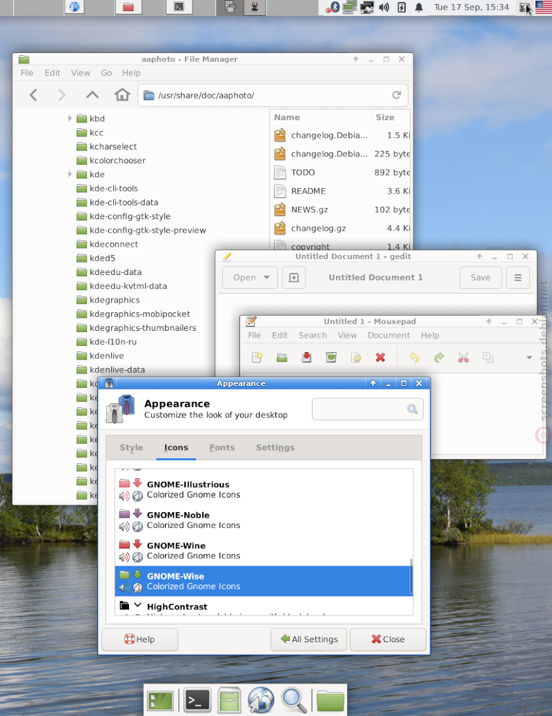Open the notification bell in top panel

pyautogui.click(x=419, y=8)
